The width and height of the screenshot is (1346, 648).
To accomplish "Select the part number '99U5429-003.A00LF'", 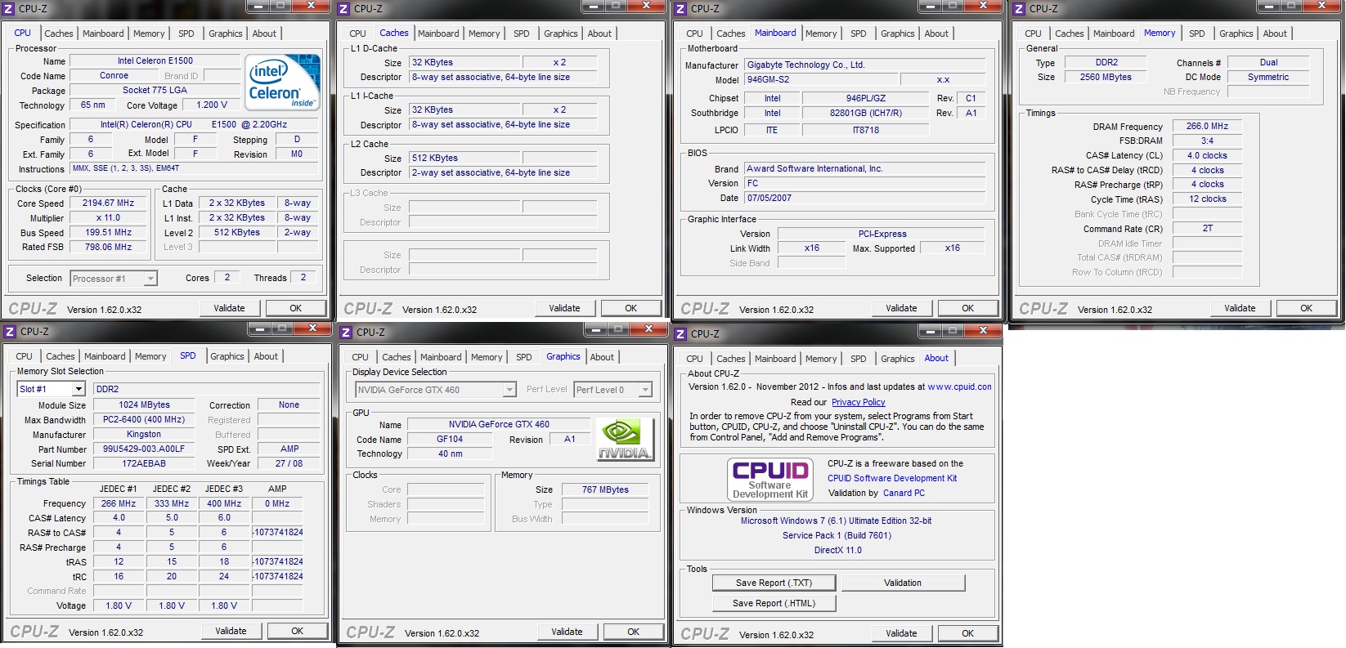I will pyautogui.click(x=144, y=449).
